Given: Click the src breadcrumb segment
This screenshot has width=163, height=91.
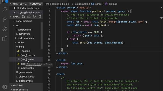Looking at the screenshot, I should (47, 4).
